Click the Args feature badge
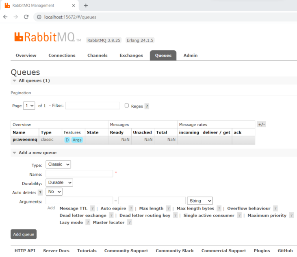Viewport: 297px width, 257px height. click(77, 140)
